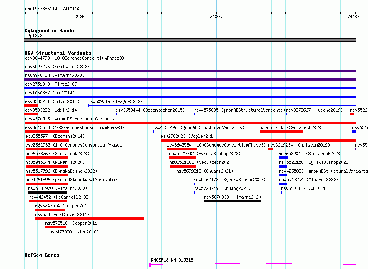Select esv3643583 1000Genomes Phase3 label
This screenshot has height=269, width=368.
(x=74, y=127)
